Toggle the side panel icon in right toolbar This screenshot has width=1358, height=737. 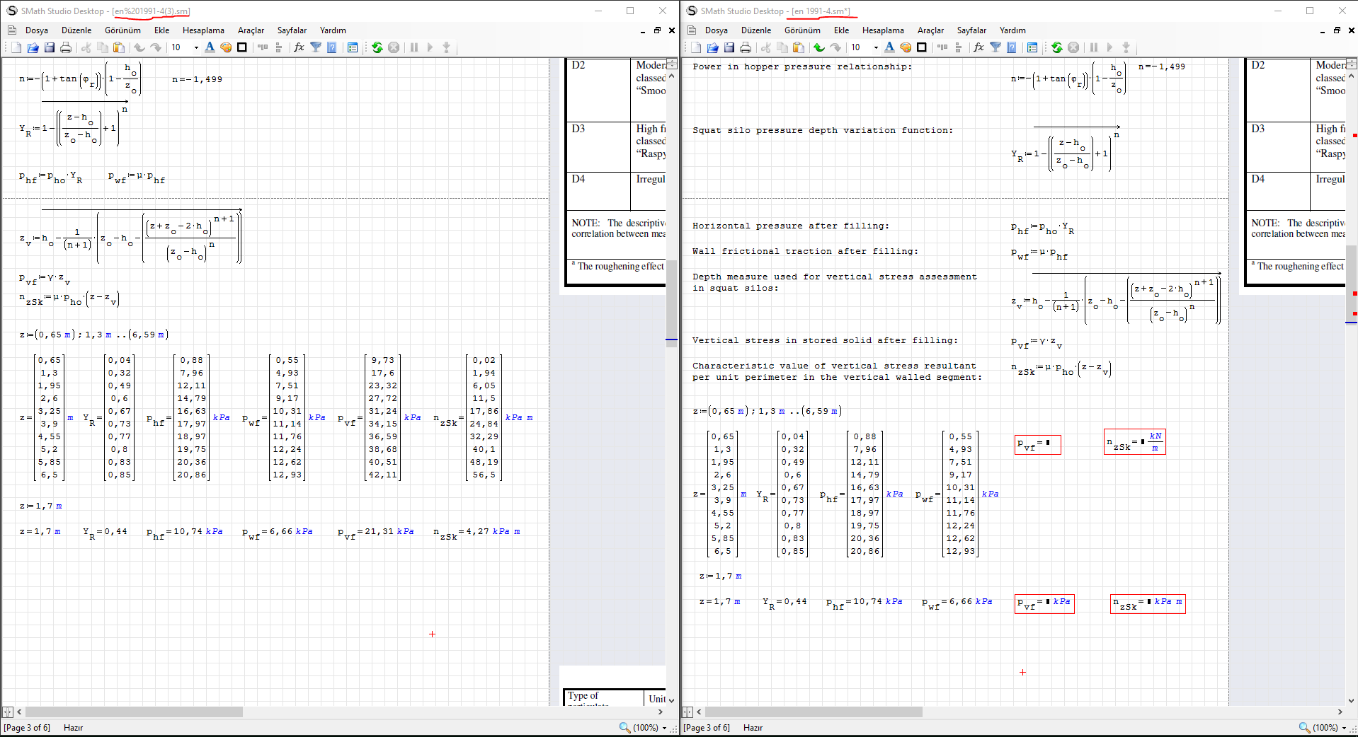[x=1032, y=47]
